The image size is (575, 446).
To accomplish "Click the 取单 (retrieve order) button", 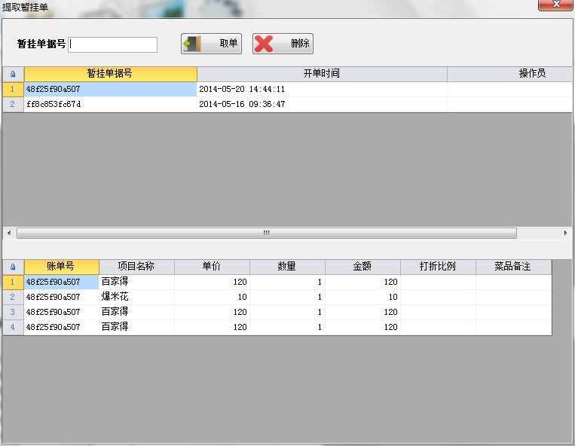I will (x=211, y=44).
